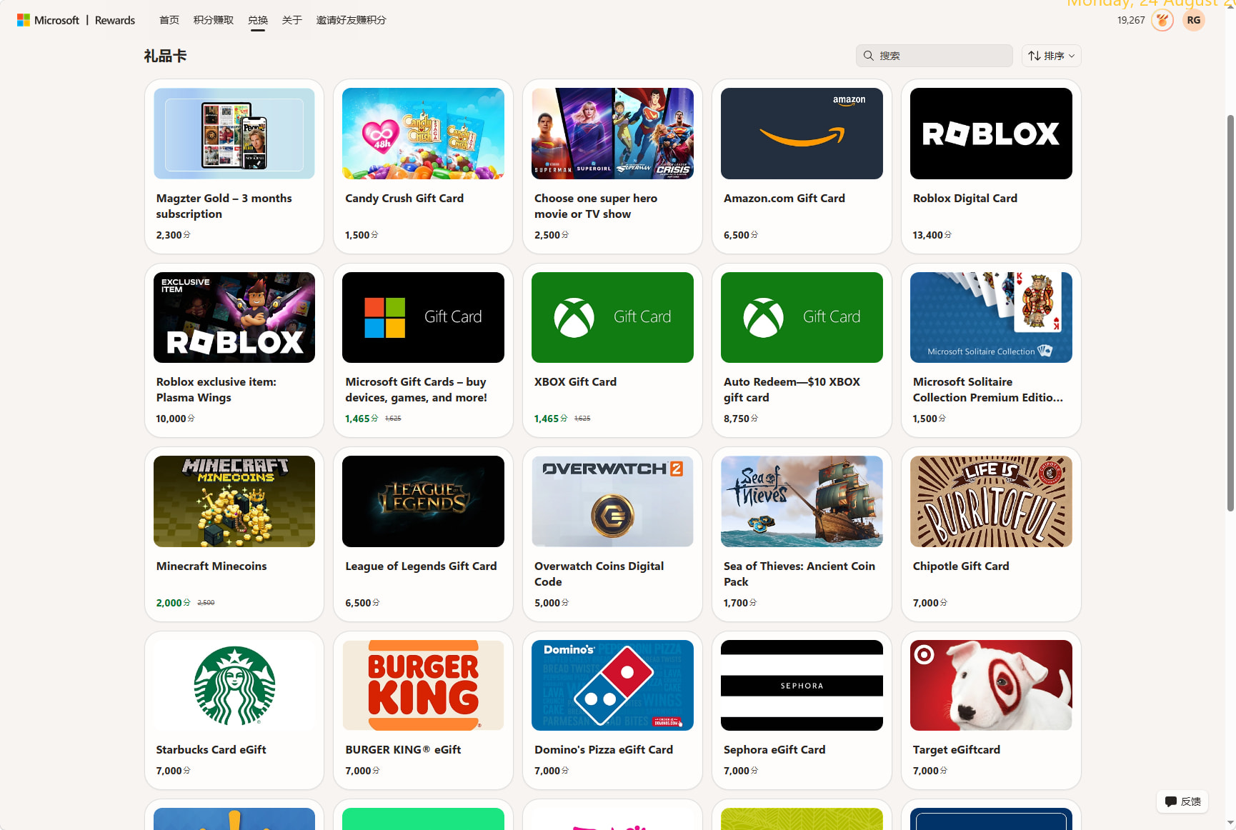Screen dimensions: 1236x830
Task: Click "Domino's Pizza eGift Card" title
Action: tap(604, 749)
